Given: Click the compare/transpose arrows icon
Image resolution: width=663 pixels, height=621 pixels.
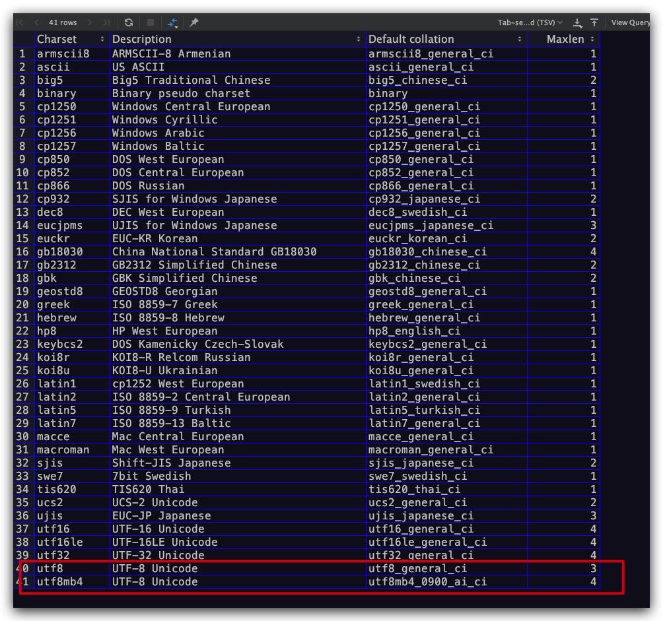Looking at the screenshot, I should point(172,22).
